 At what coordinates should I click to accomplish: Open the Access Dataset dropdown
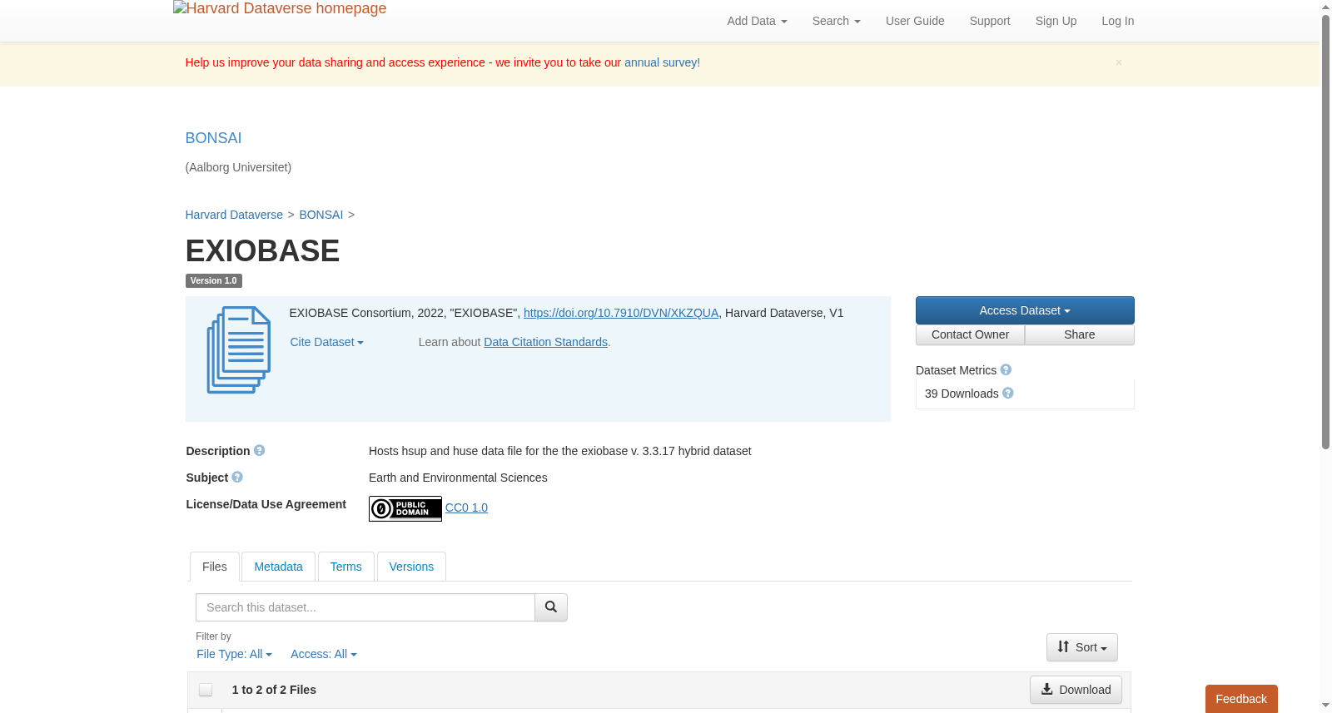click(x=1025, y=310)
